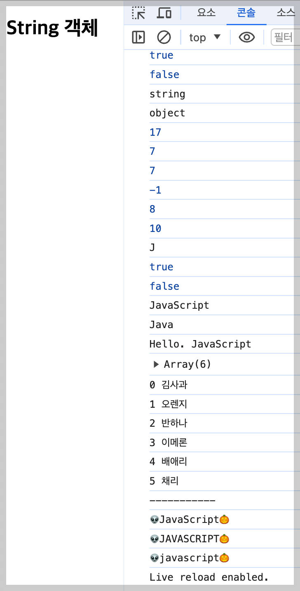Select the '1 오렌지' log line

[169, 404]
